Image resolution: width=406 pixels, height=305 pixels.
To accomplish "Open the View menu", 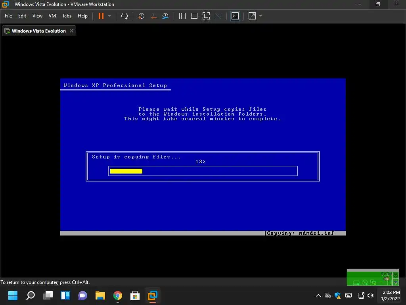I will point(37,16).
